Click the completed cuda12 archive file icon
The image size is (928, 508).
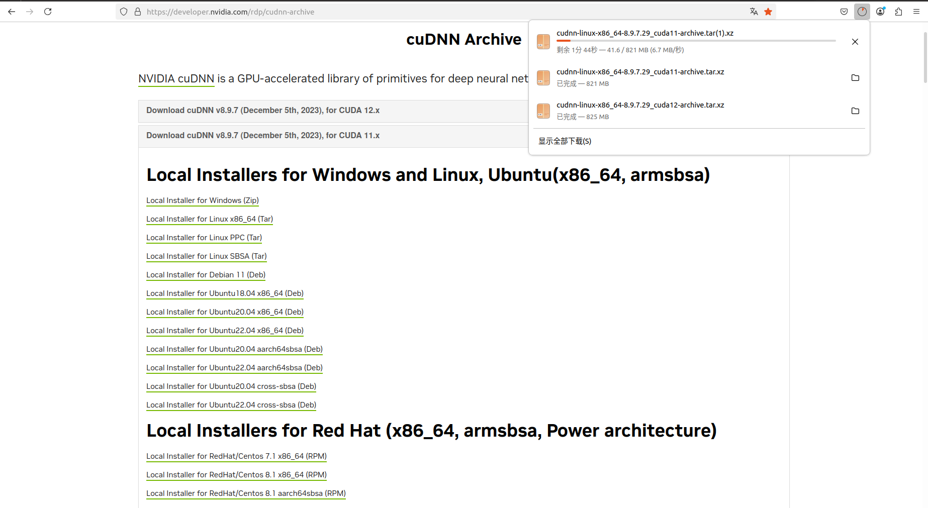[x=543, y=111]
